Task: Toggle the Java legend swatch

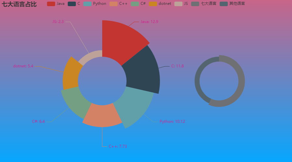Action: (x=51, y=4)
